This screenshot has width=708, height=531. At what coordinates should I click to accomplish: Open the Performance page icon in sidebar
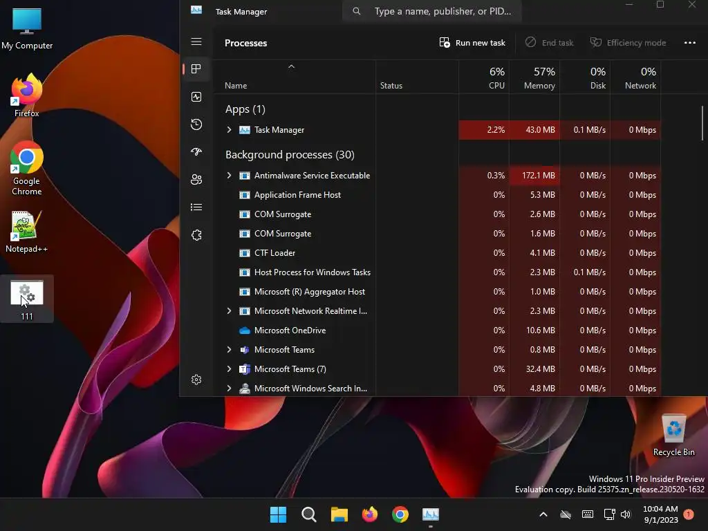pyautogui.click(x=196, y=97)
